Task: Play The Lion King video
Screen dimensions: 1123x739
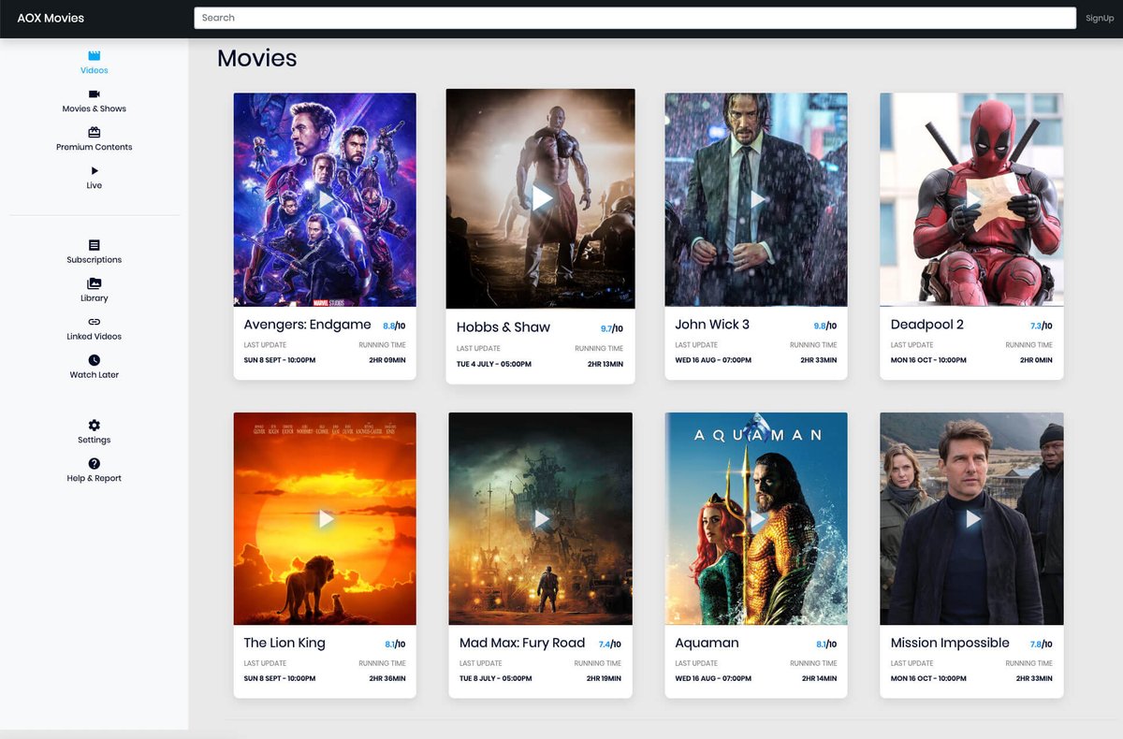Action: (x=325, y=519)
